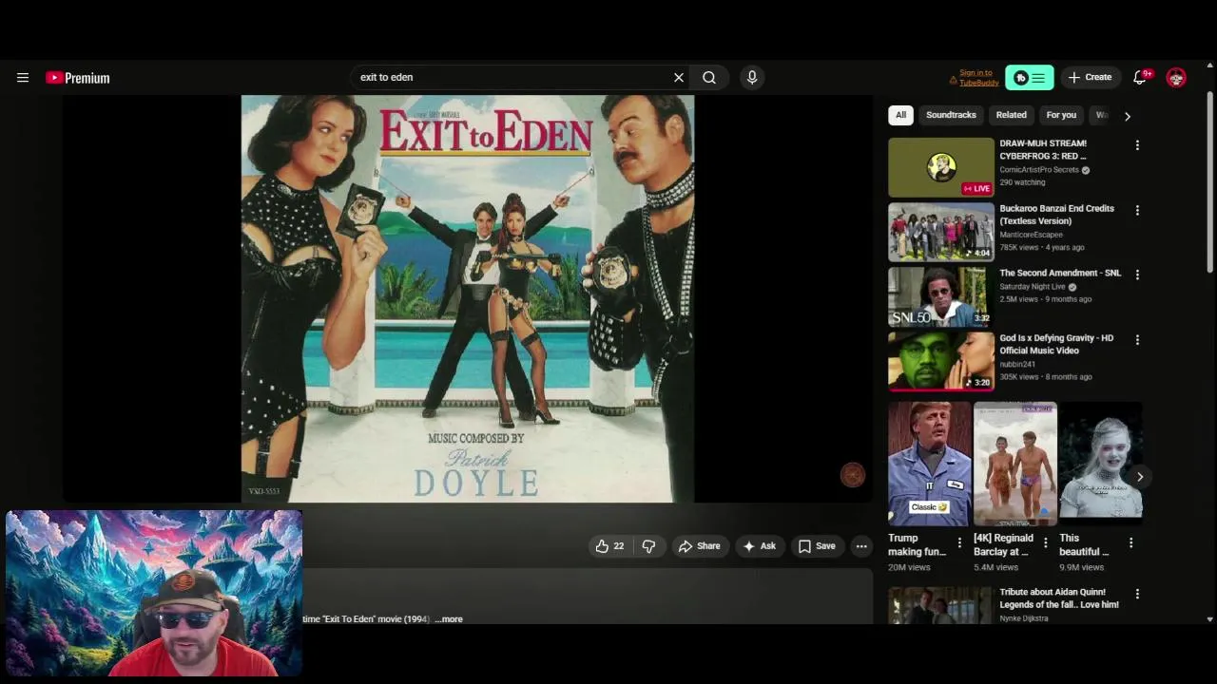Image resolution: width=1217 pixels, height=684 pixels.
Task: Open the Create button
Action: click(1090, 78)
